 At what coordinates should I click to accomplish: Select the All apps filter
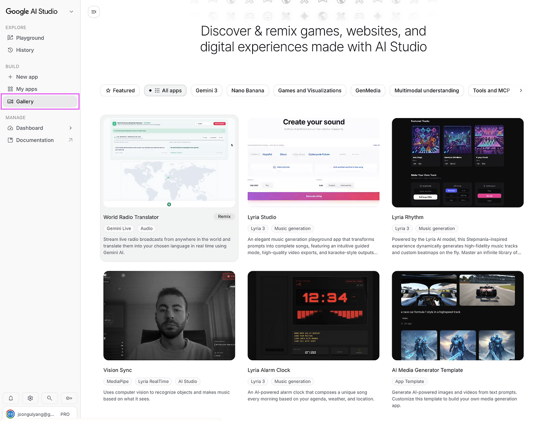165,91
